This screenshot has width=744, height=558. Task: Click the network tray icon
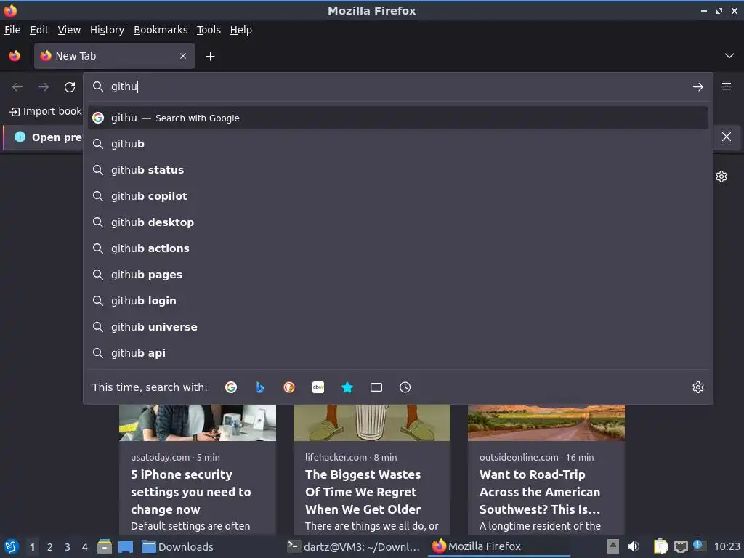tap(680, 546)
